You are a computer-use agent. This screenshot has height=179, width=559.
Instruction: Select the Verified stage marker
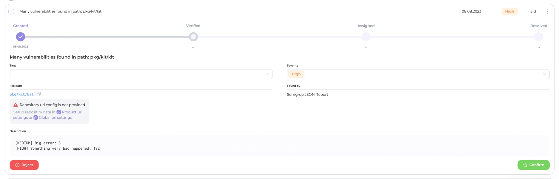click(193, 37)
